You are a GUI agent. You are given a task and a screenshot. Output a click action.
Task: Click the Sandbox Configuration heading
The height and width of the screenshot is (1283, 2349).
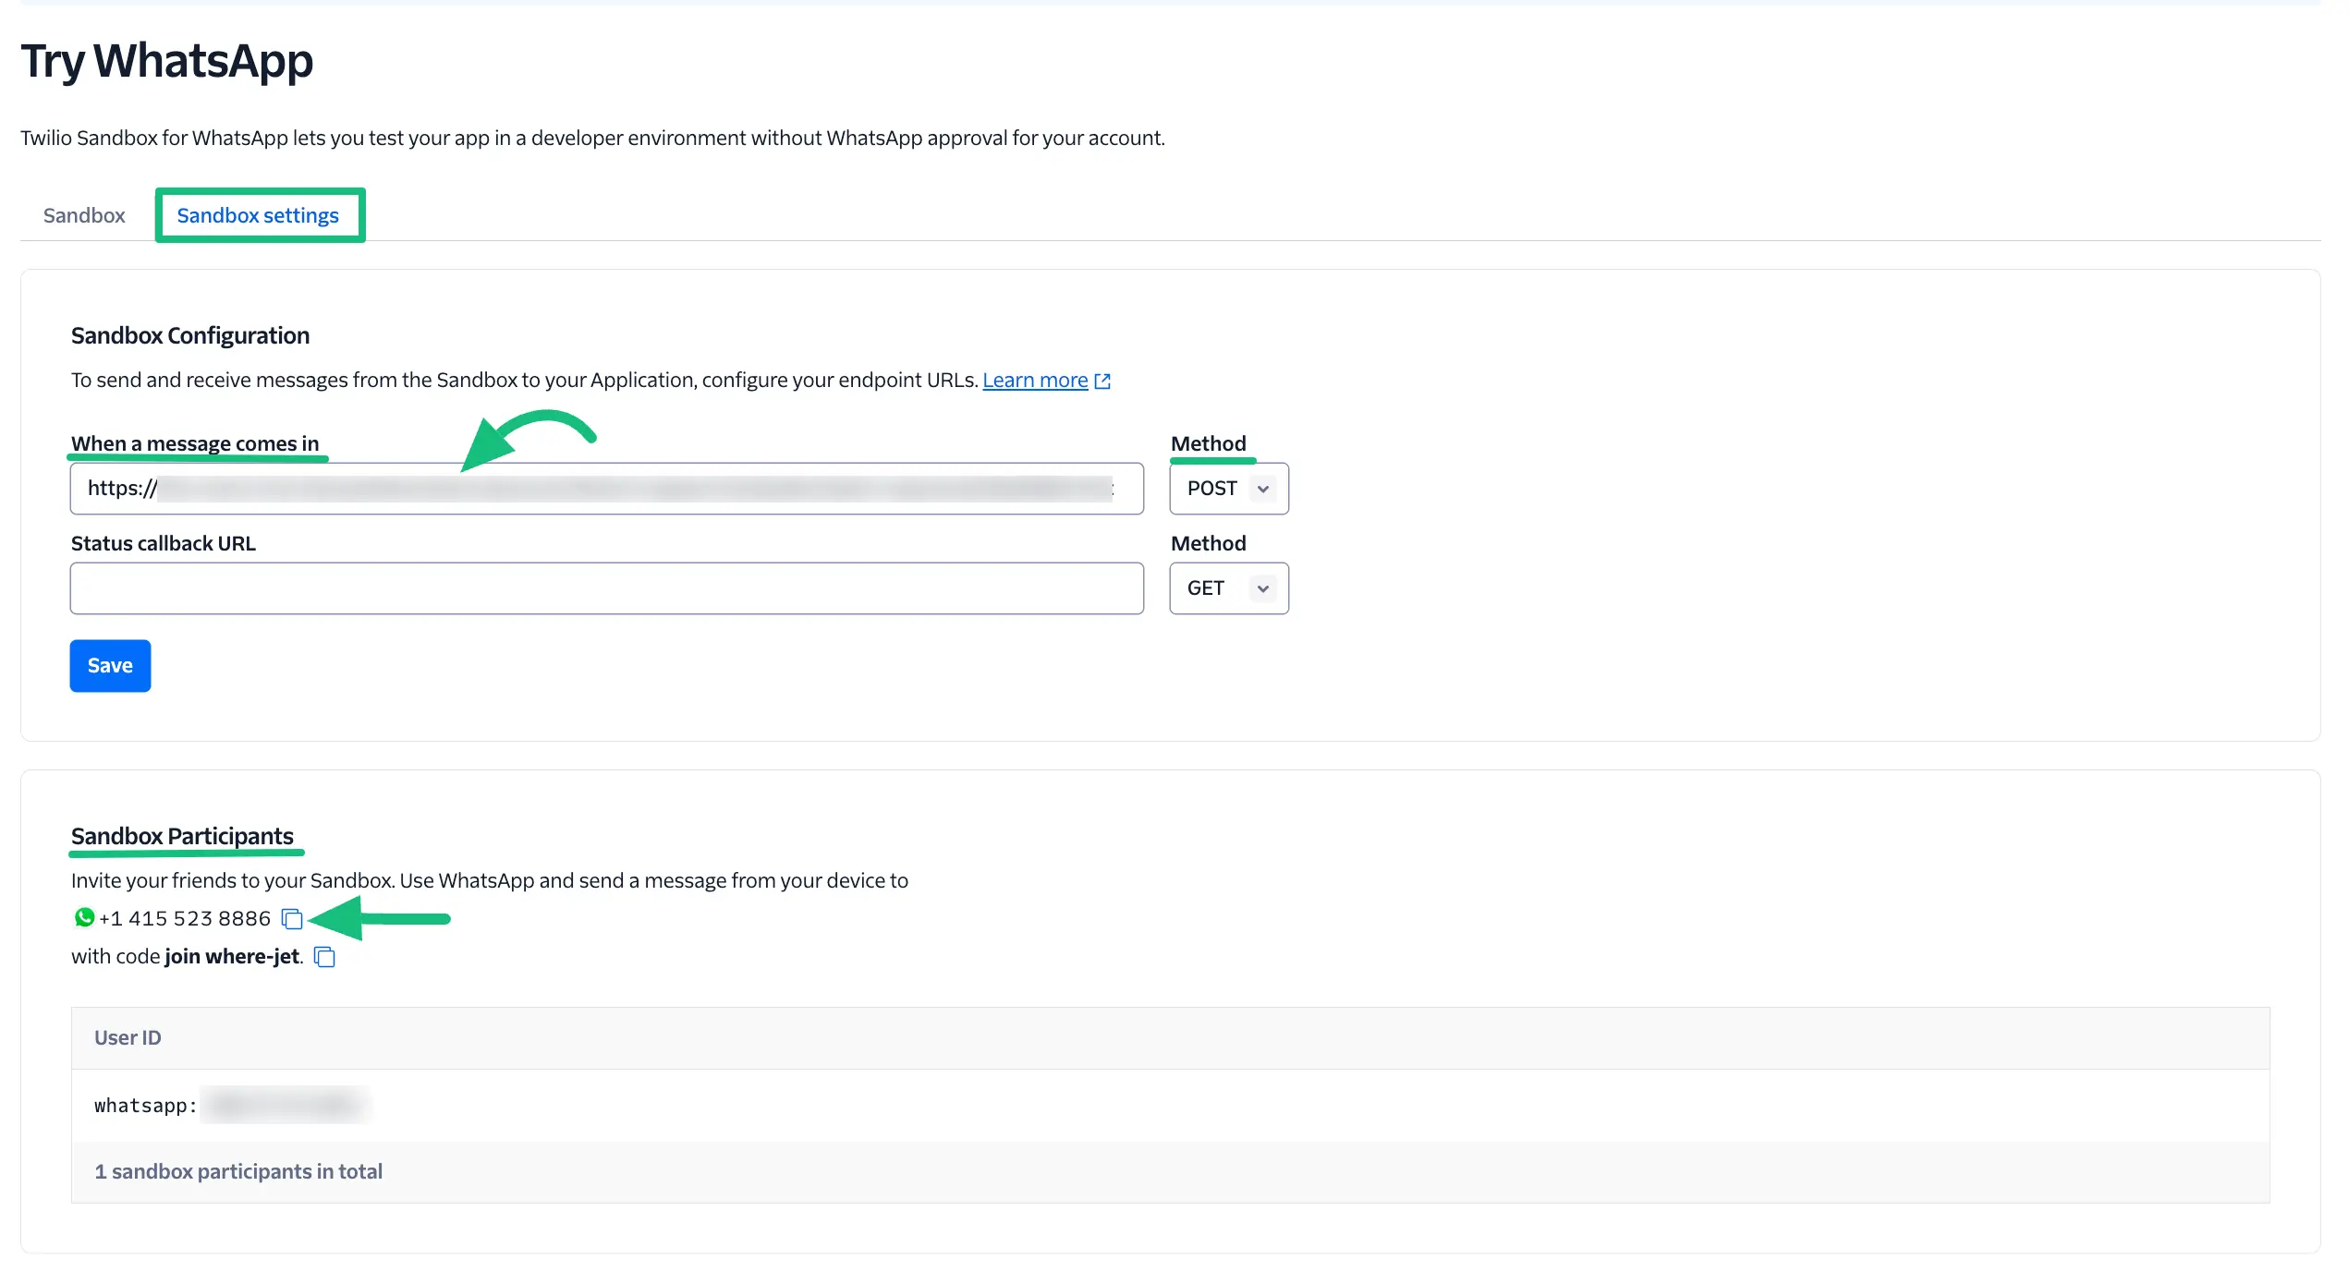[190, 335]
